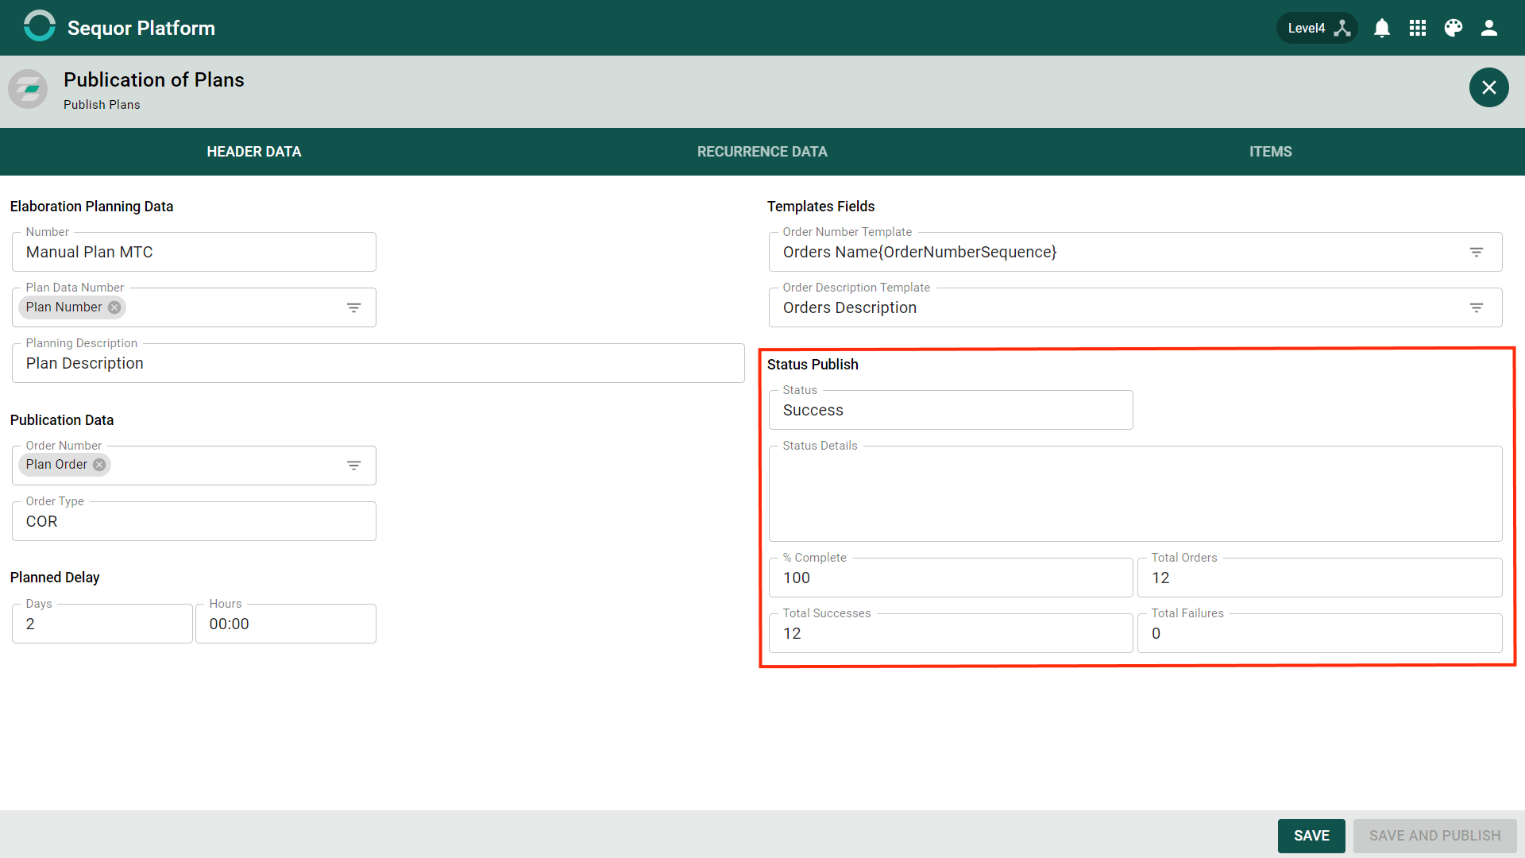
Task: Open the theme palette icon
Action: point(1454,28)
